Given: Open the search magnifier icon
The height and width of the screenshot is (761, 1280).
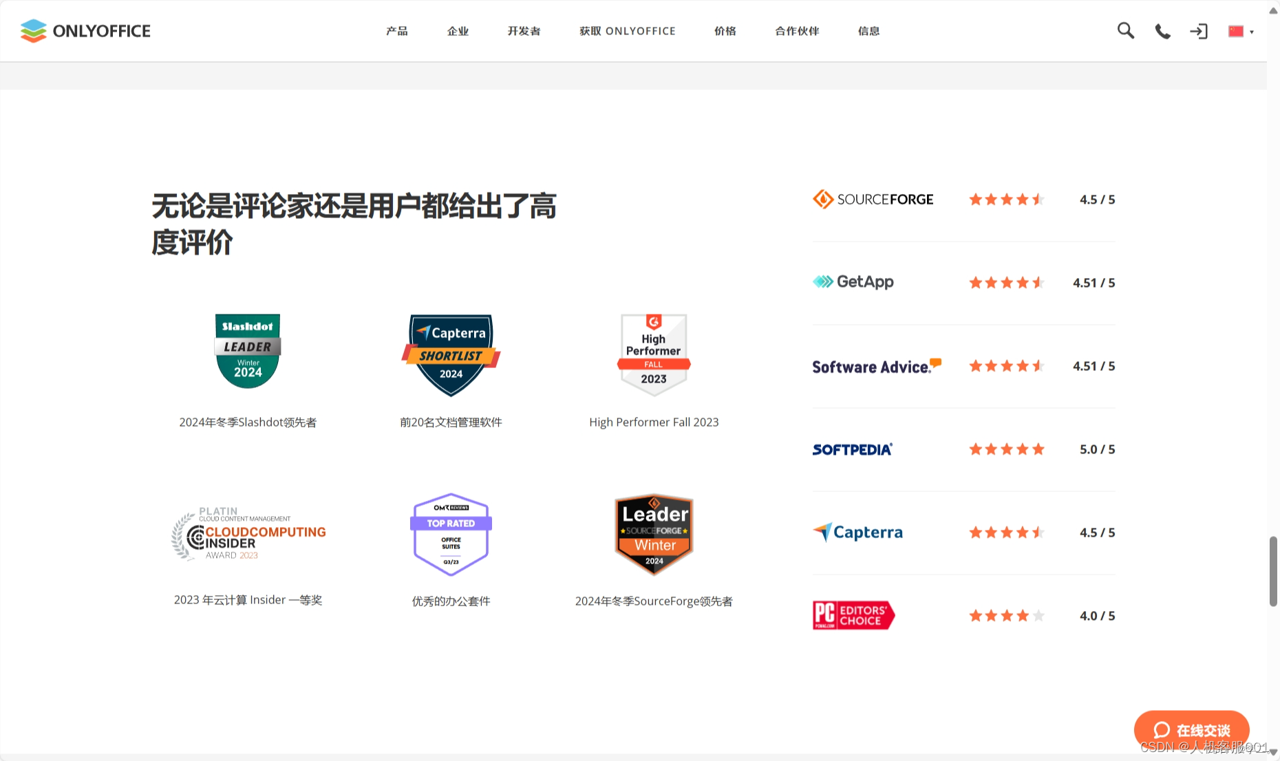Looking at the screenshot, I should click(1125, 30).
